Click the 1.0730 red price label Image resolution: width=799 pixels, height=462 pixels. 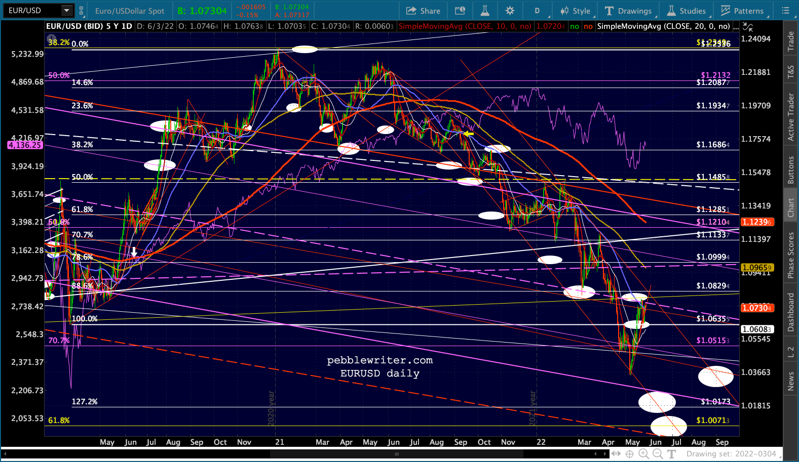click(x=757, y=308)
